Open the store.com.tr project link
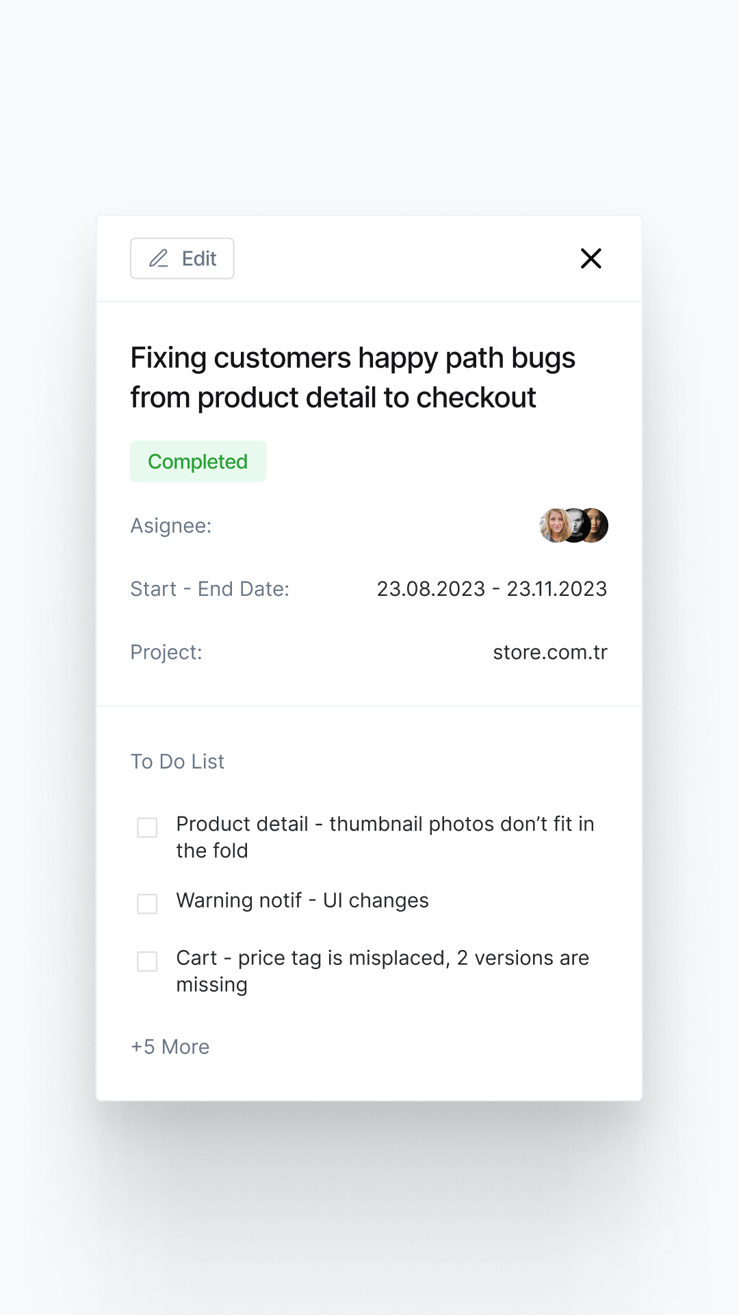Viewport: 739px width, 1315px height. (550, 652)
